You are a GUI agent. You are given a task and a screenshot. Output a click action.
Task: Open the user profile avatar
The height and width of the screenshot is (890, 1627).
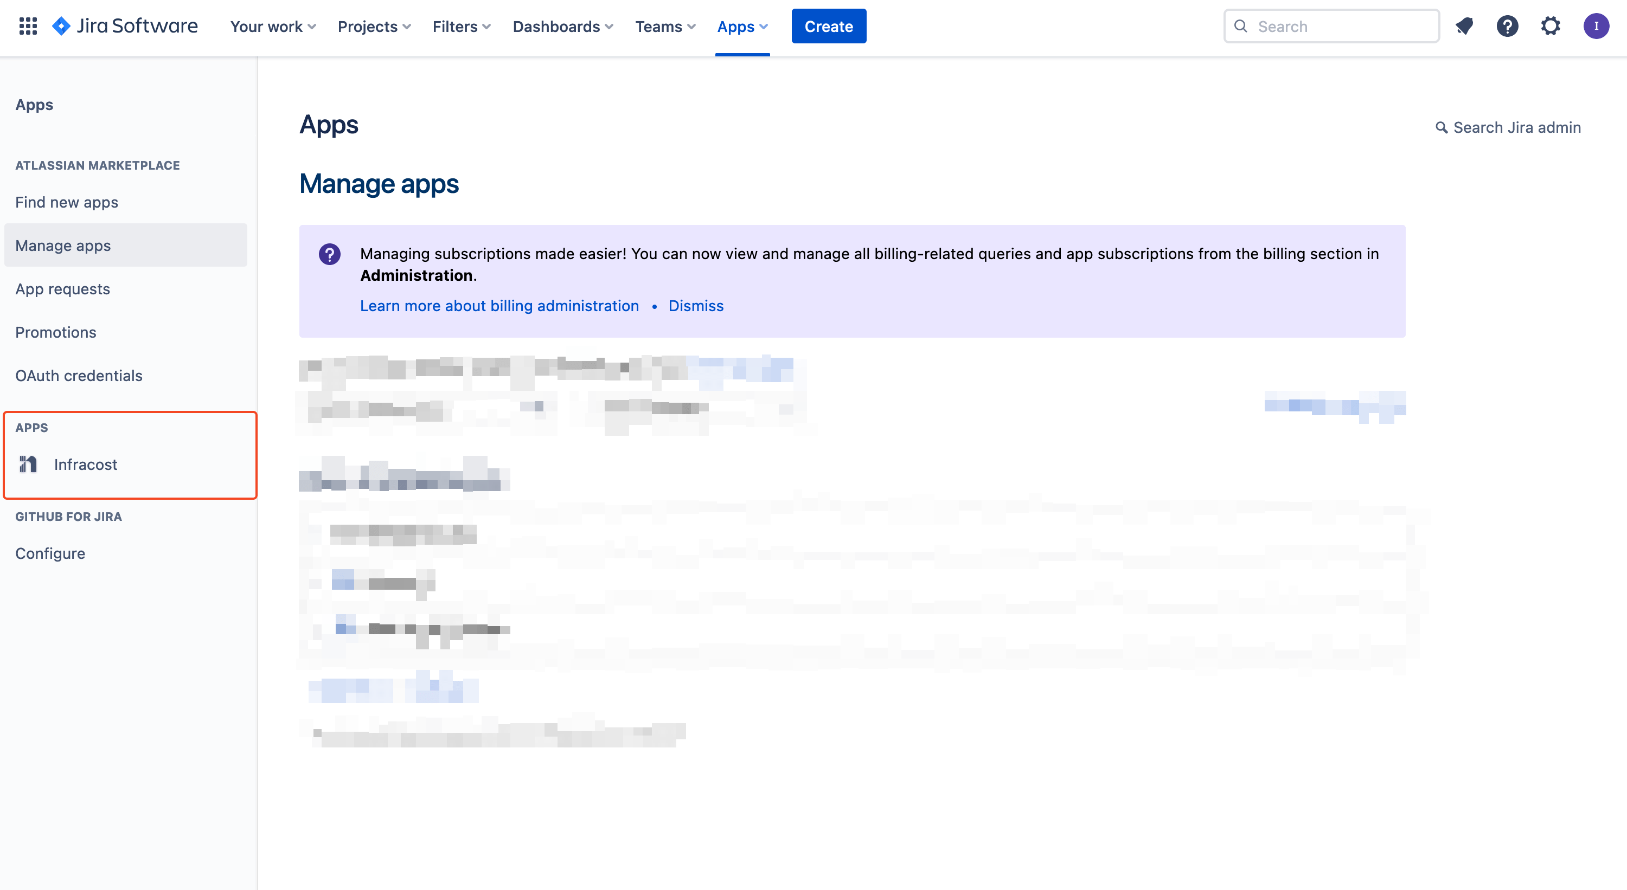(x=1596, y=26)
